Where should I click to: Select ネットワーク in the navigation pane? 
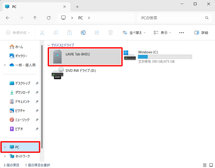(x=20, y=156)
